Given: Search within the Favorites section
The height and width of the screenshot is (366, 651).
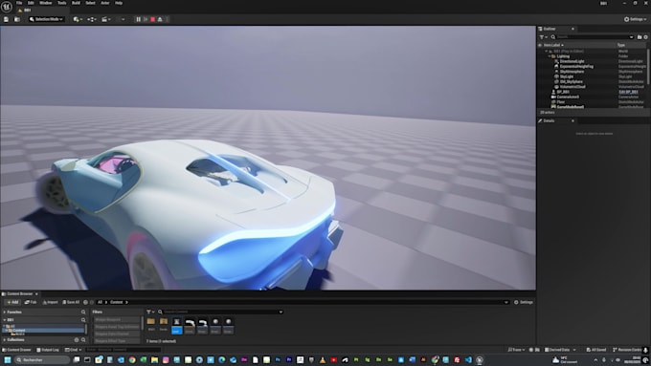Looking at the screenshot, I should (x=83, y=312).
